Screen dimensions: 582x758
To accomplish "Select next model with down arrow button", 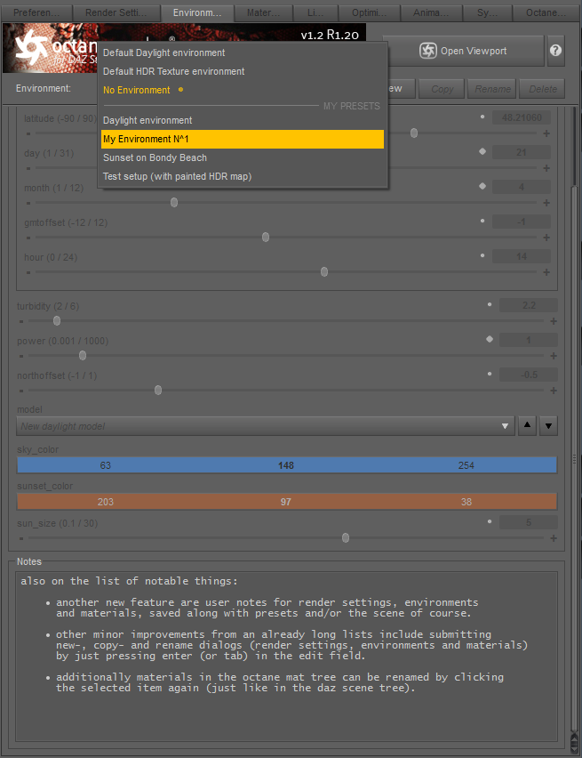I will click(548, 426).
